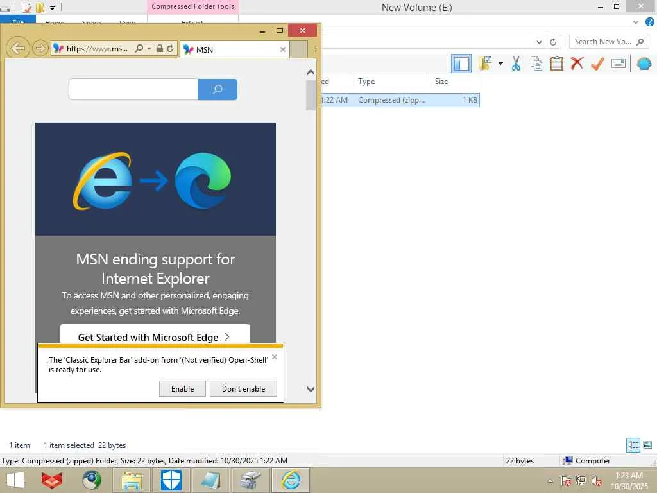This screenshot has height=493, width=657.
Task: Select the Compressed (zipp... file row
Action: 400,99
